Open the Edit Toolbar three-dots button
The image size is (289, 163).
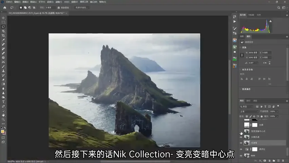tap(3, 124)
